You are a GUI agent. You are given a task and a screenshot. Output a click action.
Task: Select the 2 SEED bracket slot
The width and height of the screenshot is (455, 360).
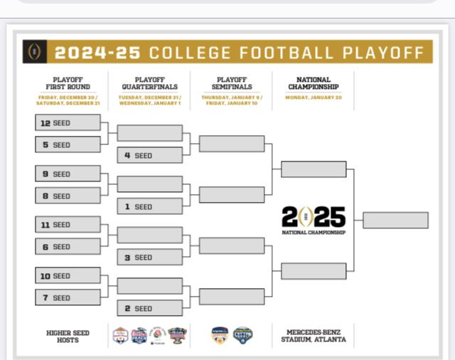pos(149,308)
